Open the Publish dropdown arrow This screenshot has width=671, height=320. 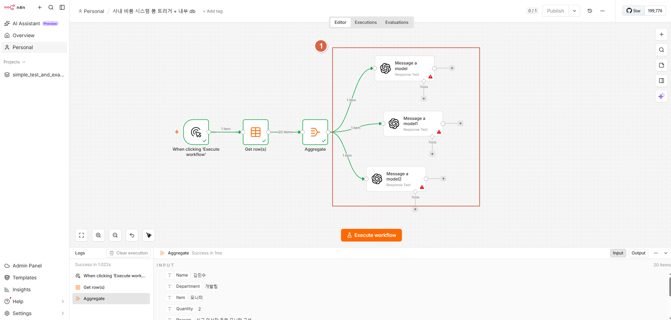(x=574, y=11)
